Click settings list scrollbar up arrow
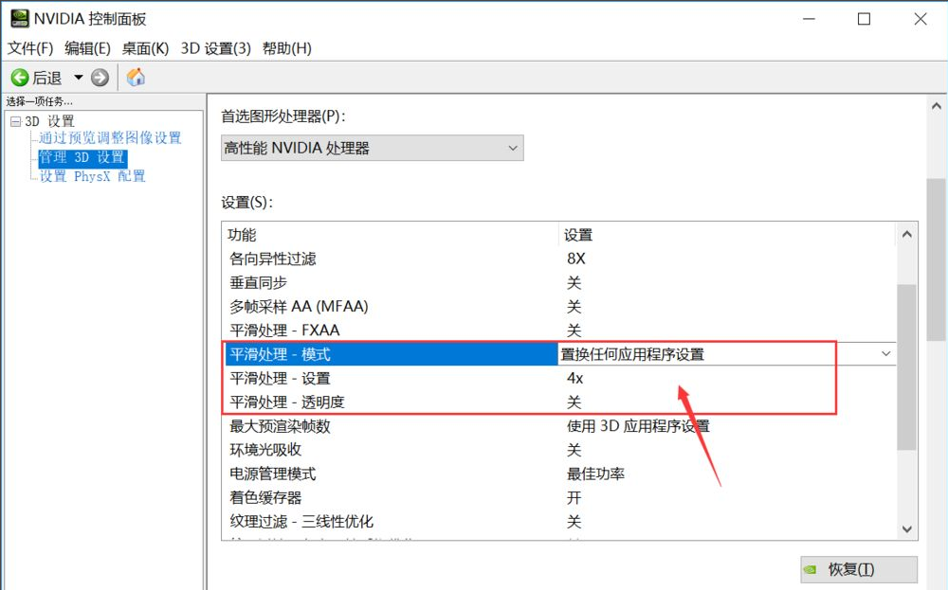The image size is (948, 590). tap(907, 234)
